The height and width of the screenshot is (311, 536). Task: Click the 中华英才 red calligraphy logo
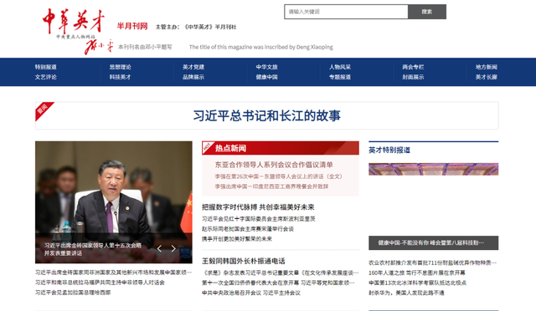[74, 21]
